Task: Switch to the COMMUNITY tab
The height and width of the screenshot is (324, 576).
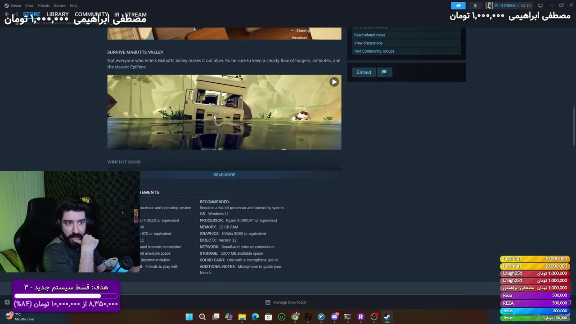Action: coord(91,14)
